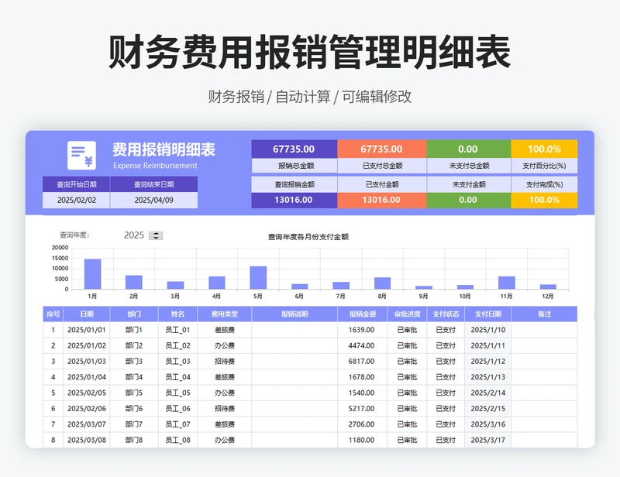Select the 费用类型 column header
Image resolution: width=620 pixels, height=477 pixels.
[224, 314]
